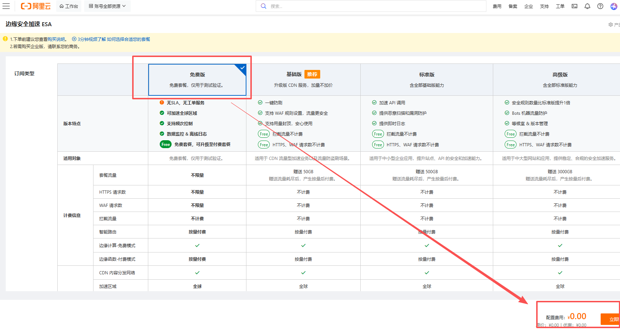Select the 基础版 recommended plan
Viewport: 620px width, 331px height.
point(303,80)
